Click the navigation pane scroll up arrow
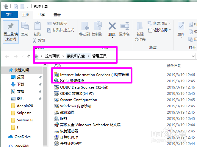The height and width of the screenshot is (147, 197). 45,65
